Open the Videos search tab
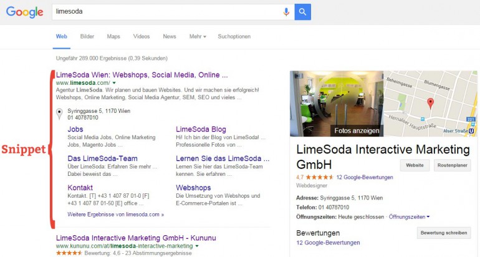This screenshot has width=480, height=257. coord(142,37)
